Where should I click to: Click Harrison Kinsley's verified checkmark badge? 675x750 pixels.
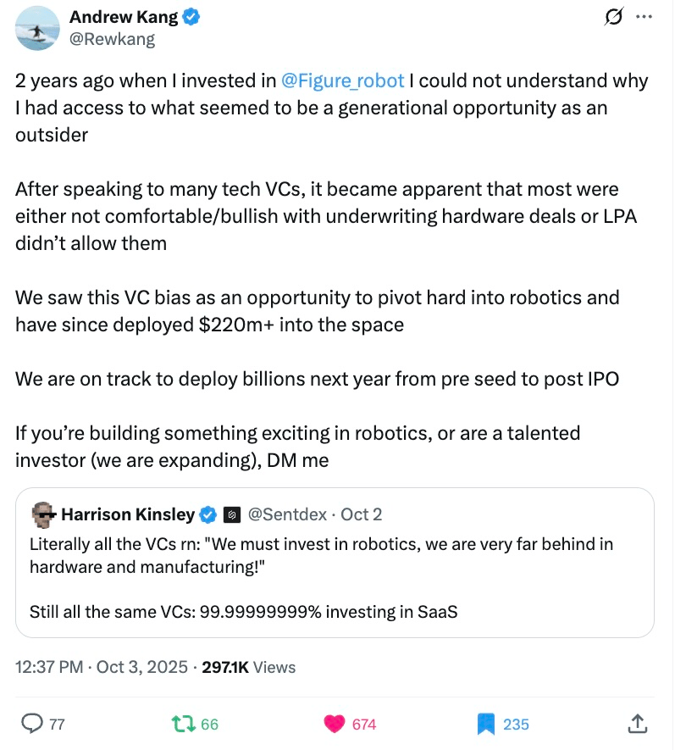[x=208, y=514]
